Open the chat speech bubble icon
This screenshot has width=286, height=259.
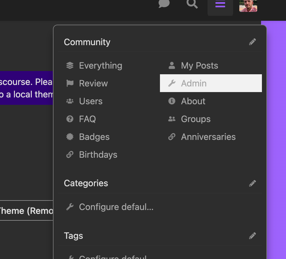click(x=164, y=4)
